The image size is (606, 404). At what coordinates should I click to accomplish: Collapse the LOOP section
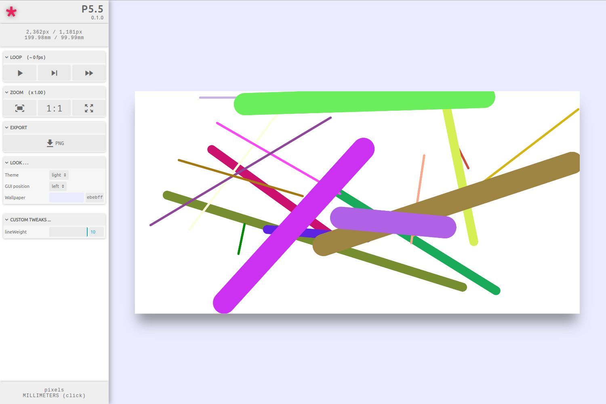tap(6, 57)
